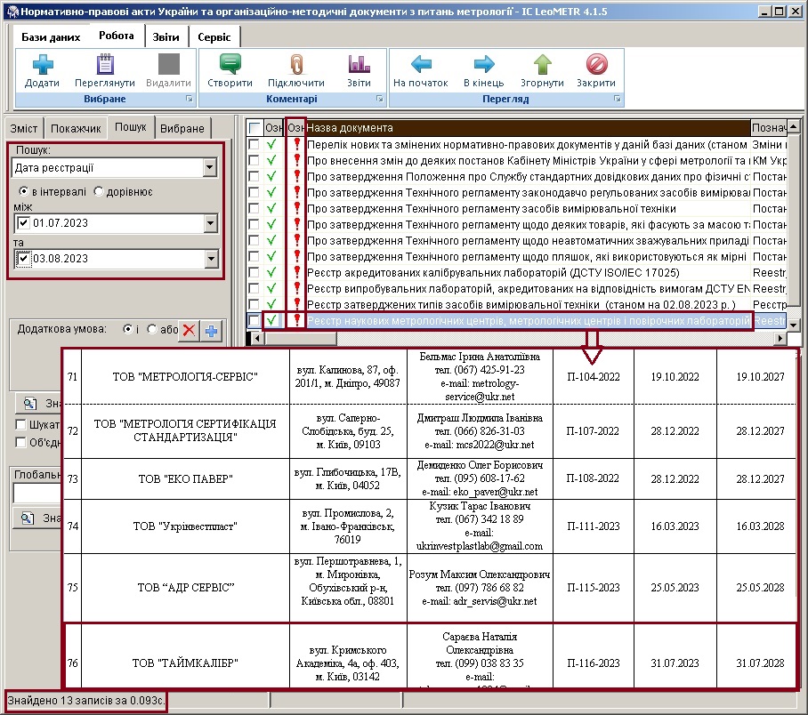Click green checkmark on Перелік нових row
The width and height of the screenshot is (808, 715).
click(x=271, y=145)
